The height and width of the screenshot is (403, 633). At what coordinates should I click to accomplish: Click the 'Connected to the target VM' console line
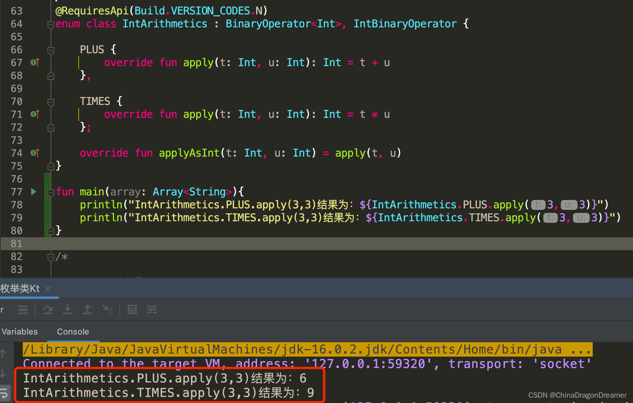[x=307, y=363]
